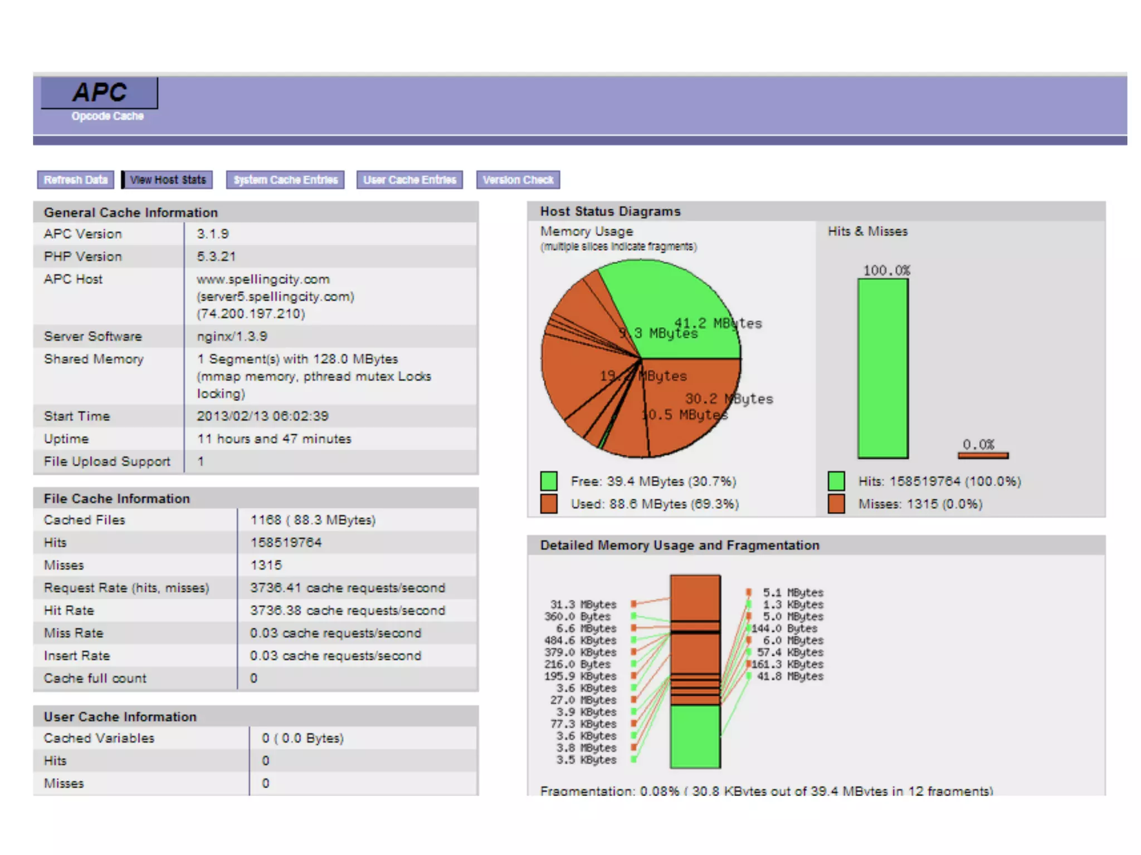
Task: Click the 41.8 MBytes fragment marker
Action: tap(749, 676)
